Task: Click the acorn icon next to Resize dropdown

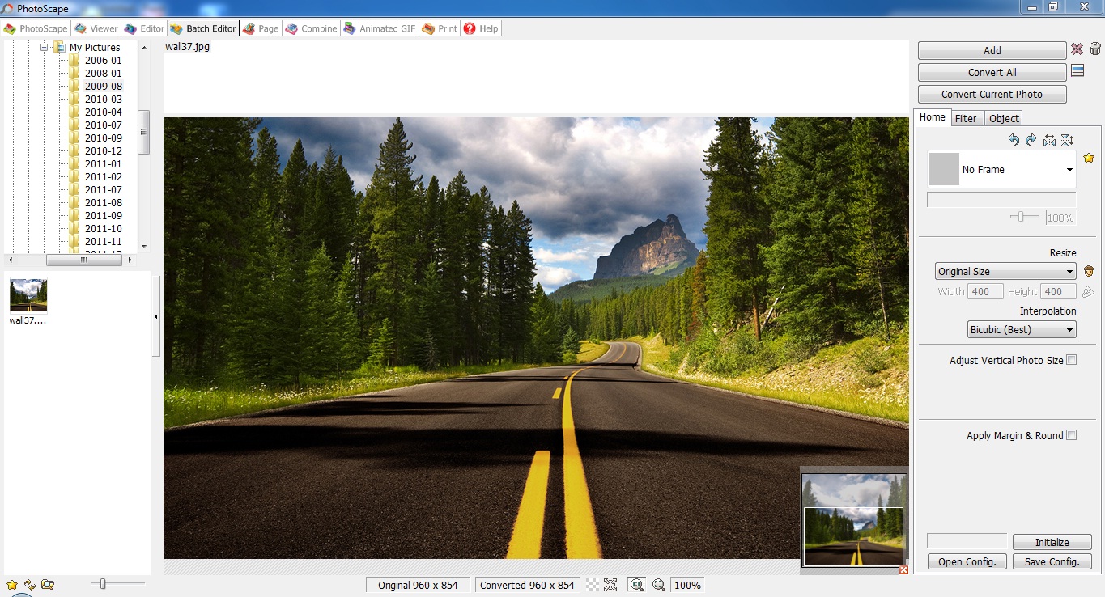Action: [x=1089, y=271]
